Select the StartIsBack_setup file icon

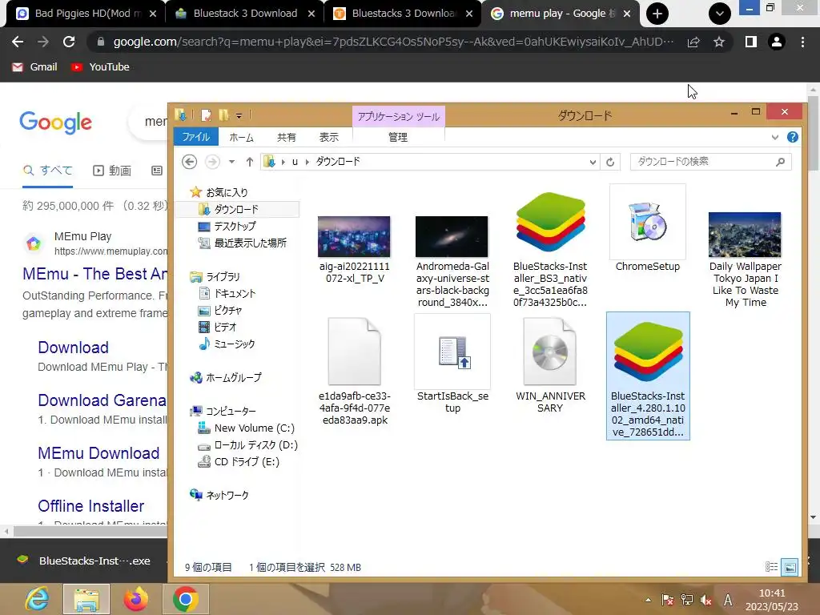(452, 352)
